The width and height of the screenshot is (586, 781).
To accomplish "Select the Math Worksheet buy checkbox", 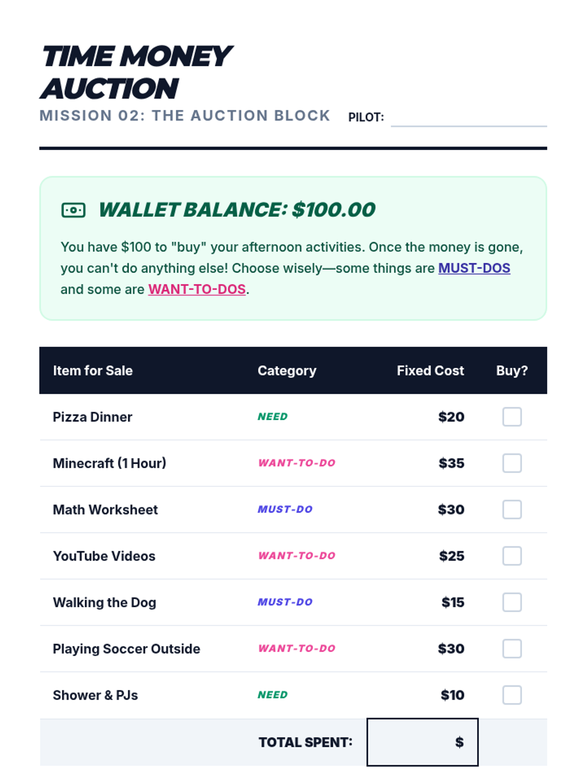I will pos(512,510).
